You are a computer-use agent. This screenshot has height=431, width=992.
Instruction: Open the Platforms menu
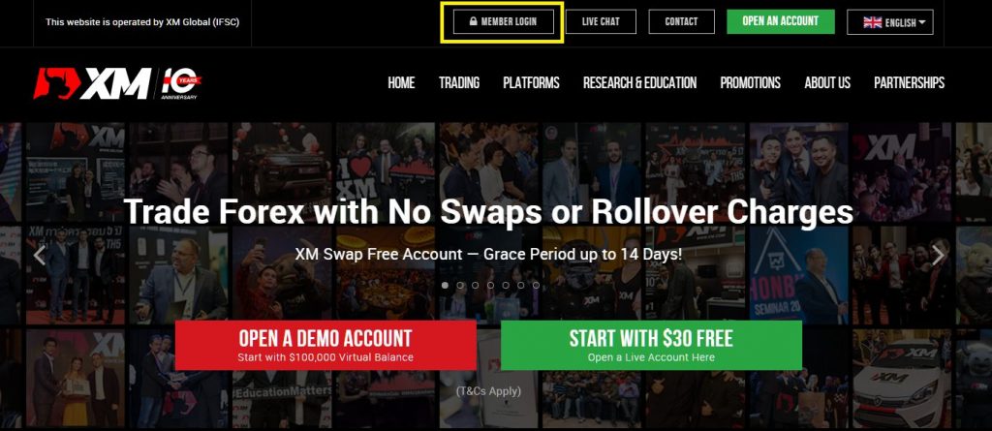[532, 83]
